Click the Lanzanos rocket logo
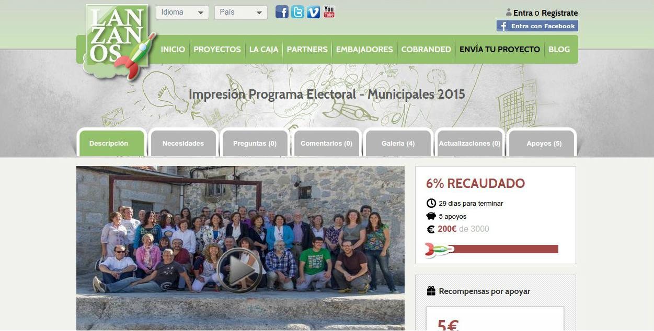This screenshot has width=654, height=331. click(120, 43)
